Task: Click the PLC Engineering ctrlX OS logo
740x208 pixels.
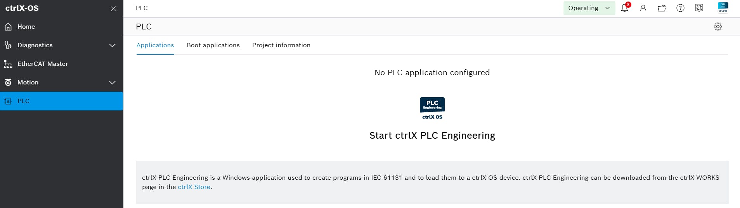Action: [432, 108]
